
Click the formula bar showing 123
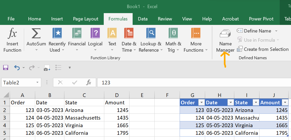[184, 83]
